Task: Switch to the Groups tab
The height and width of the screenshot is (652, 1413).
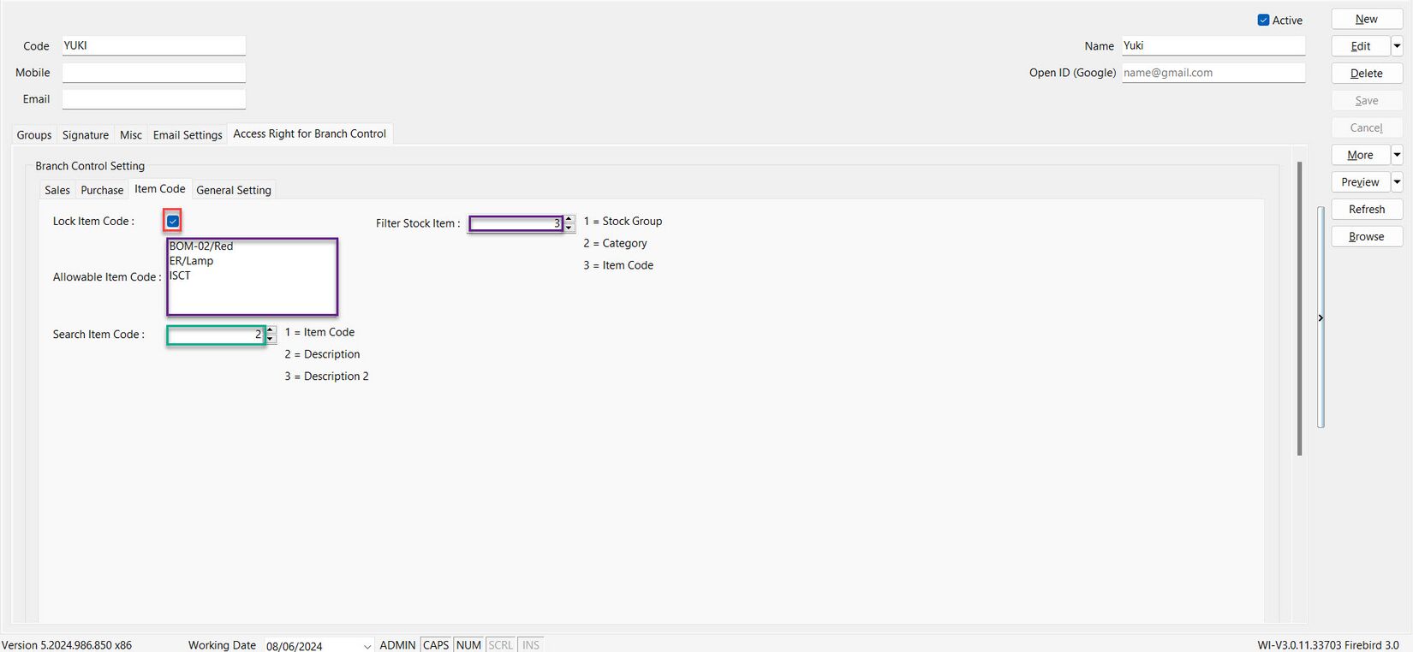Action: pos(34,135)
